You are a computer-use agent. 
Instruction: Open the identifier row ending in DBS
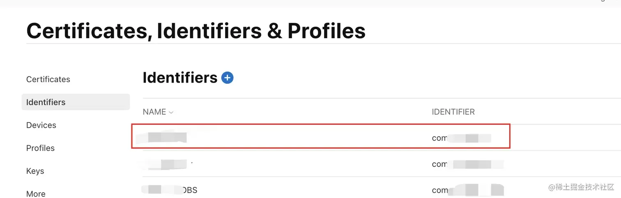(170, 190)
